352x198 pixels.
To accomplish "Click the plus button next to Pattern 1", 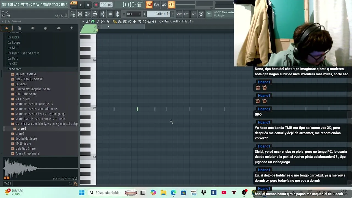I will point(172,14).
